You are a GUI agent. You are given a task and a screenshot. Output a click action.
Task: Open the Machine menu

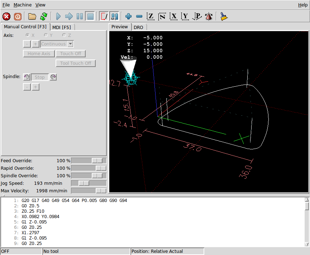coord(23,5)
